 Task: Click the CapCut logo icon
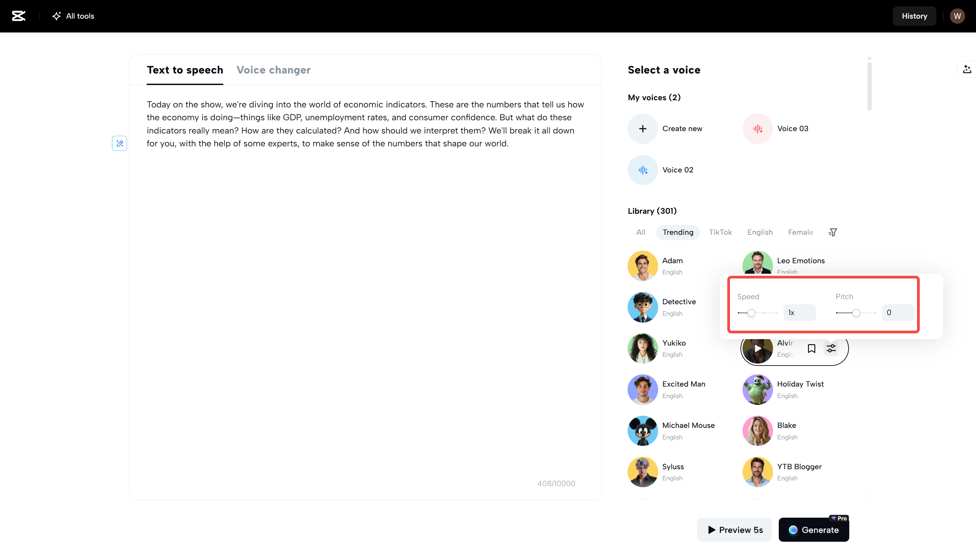pos(18,16)
